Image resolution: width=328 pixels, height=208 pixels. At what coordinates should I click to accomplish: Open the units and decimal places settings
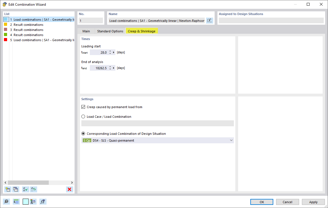[16, 201]
